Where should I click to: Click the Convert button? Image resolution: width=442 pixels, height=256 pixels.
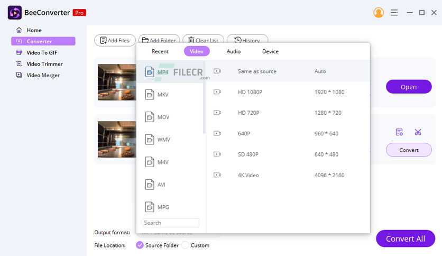(x=409, y=150)
